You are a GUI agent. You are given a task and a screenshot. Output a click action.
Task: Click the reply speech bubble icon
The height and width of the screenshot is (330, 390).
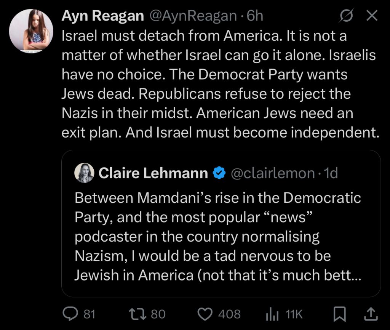[x=69, y=314]
